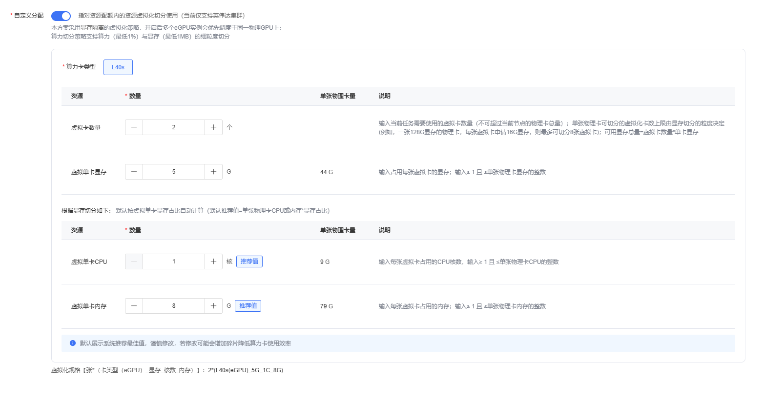
Task: Click the 虚拟卡数量 input field
Action: [x=174, y=127]
